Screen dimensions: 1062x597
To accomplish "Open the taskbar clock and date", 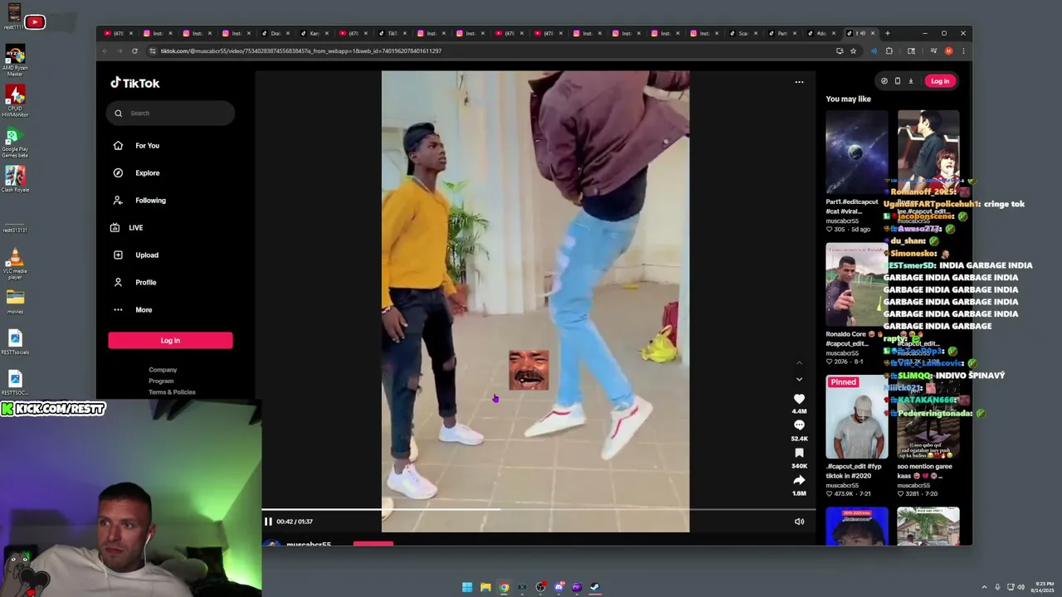I will 1043,587.
